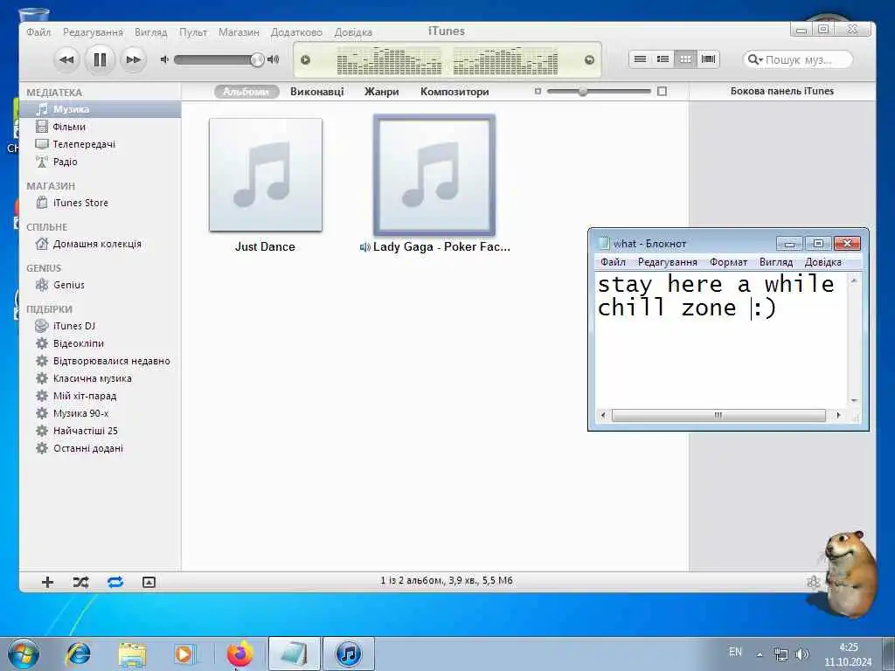Click the round right icon in the display
895x671 pixels.
tap(589, 60)
